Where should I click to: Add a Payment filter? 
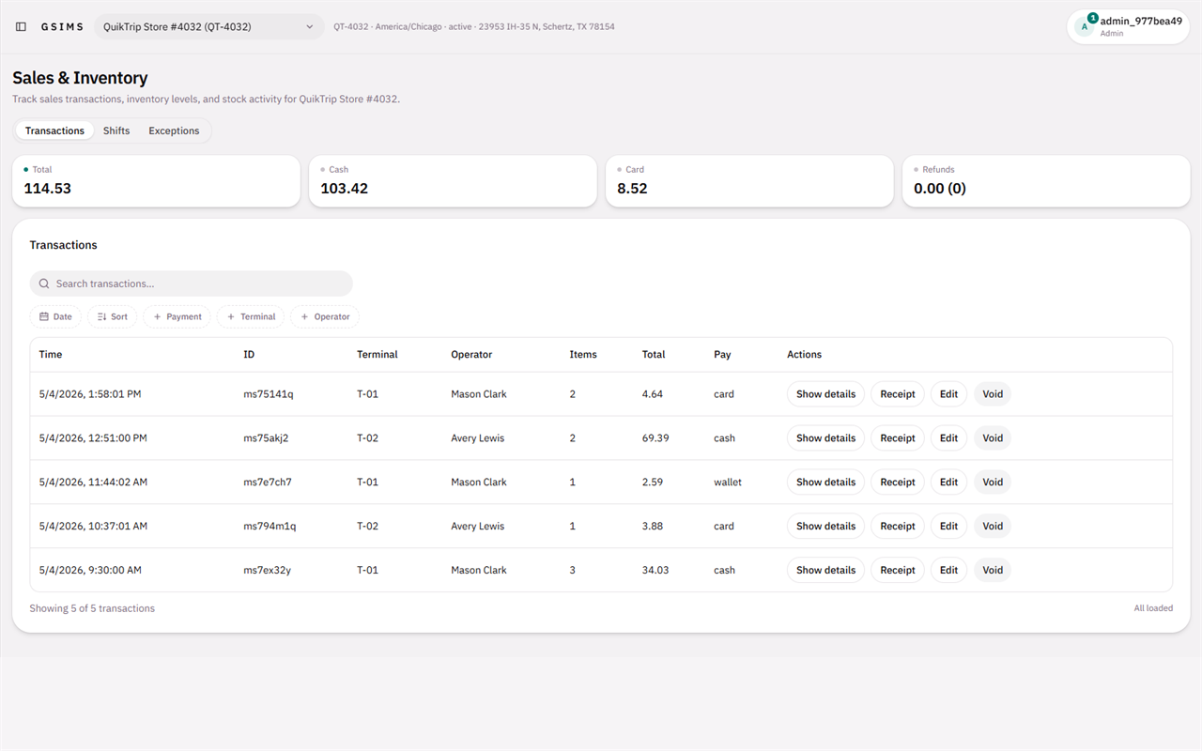177,317
